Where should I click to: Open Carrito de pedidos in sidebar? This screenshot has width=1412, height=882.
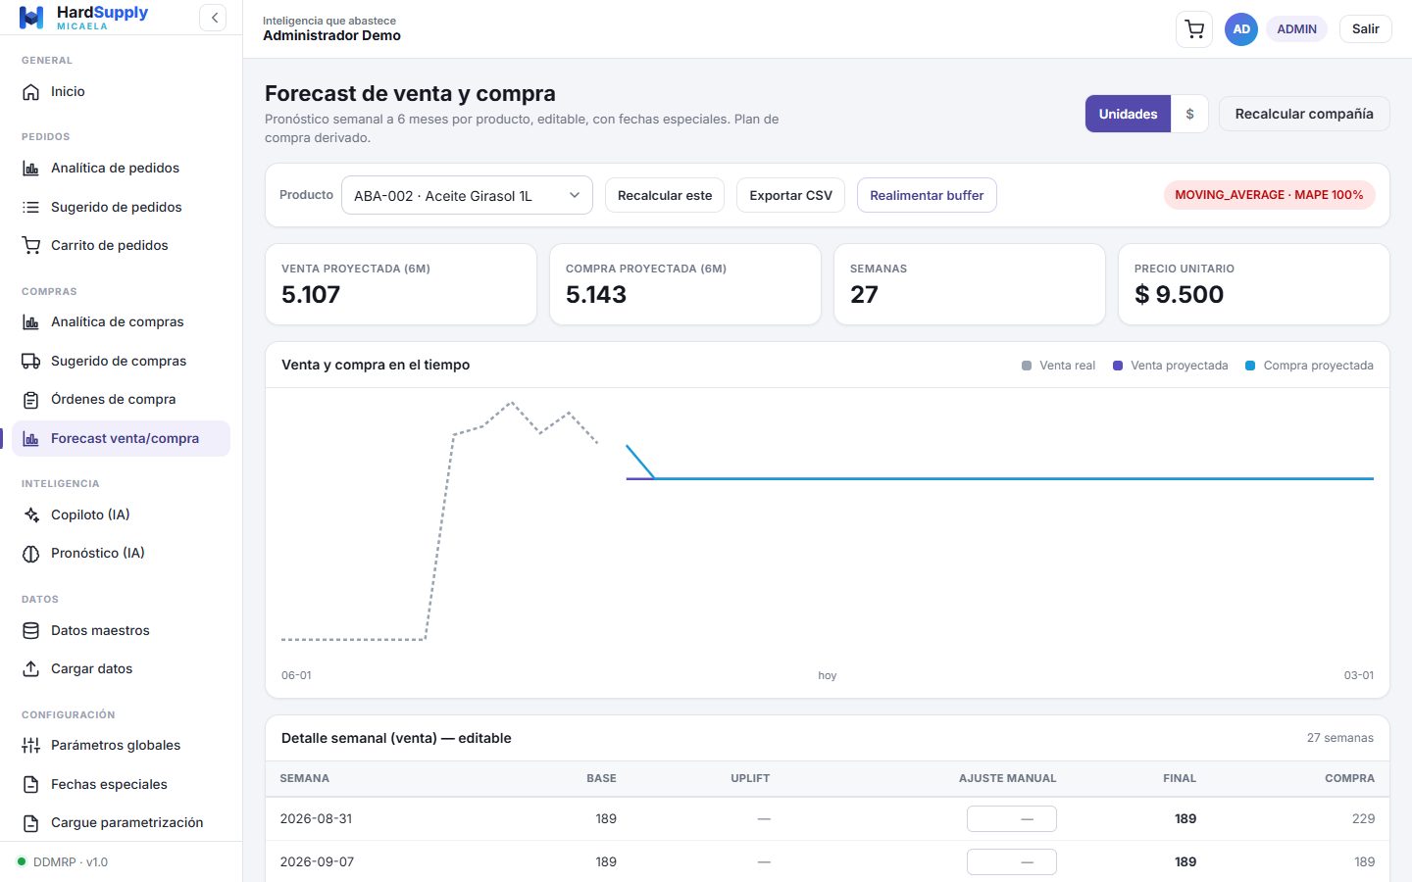click(x=121, y=246)
